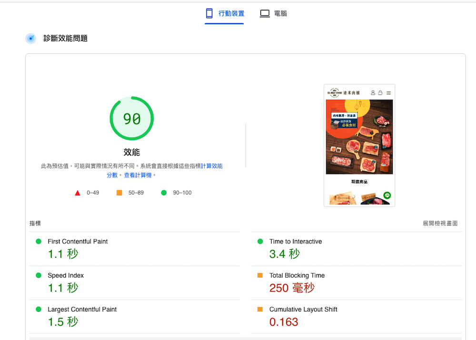Click the green dot beside Time to Interactive
The width and height of the screenshot is (476, 340).
point(260,242)
